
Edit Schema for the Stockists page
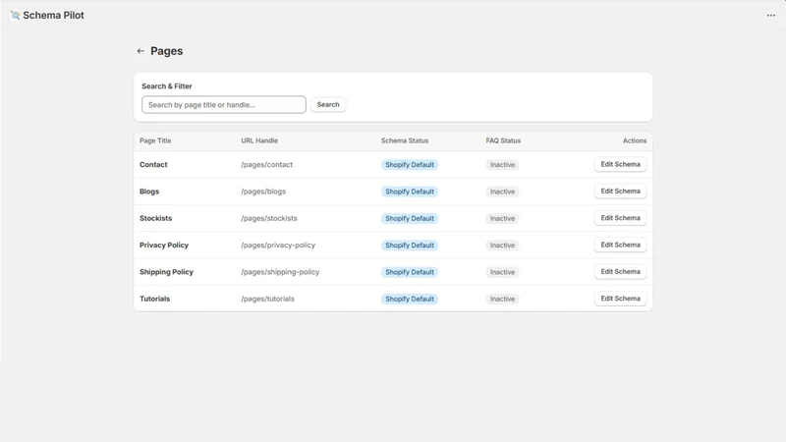point(620,218)
